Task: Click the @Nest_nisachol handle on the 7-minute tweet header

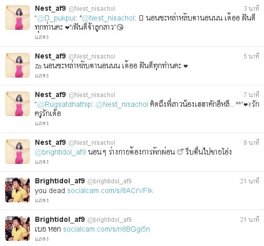Action: click(92, 95)
